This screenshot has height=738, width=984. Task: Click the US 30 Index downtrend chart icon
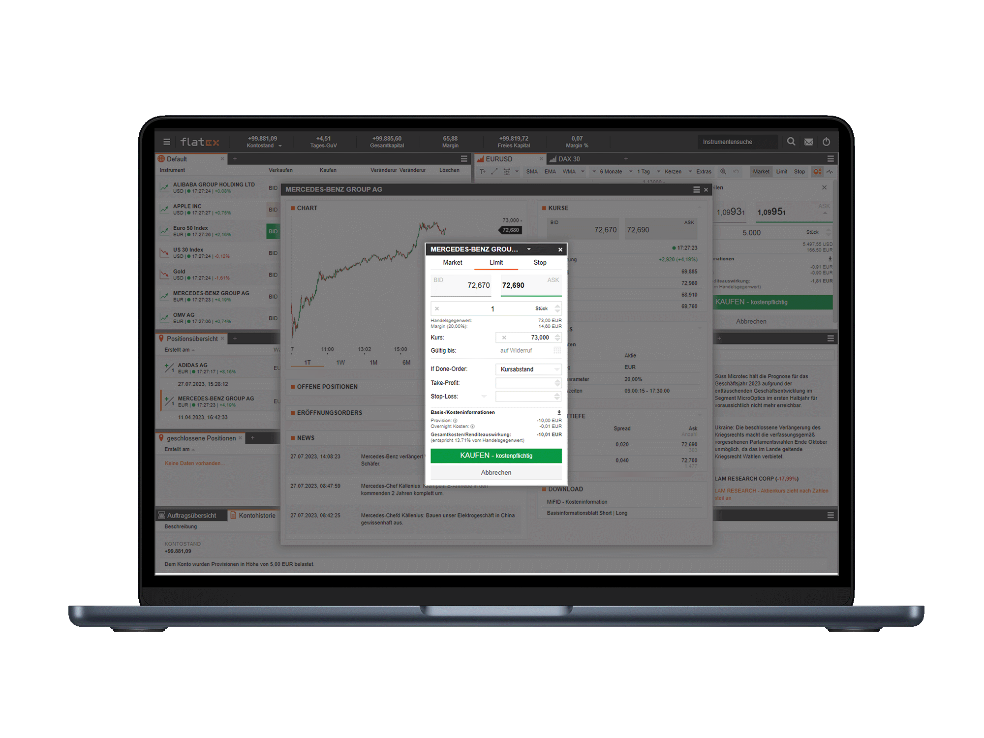pyautogui.click(x=164, y=252)
